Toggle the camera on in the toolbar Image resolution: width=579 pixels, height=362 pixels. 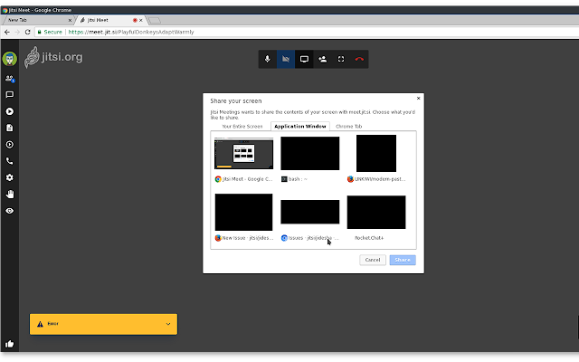(x=286, y=59)
